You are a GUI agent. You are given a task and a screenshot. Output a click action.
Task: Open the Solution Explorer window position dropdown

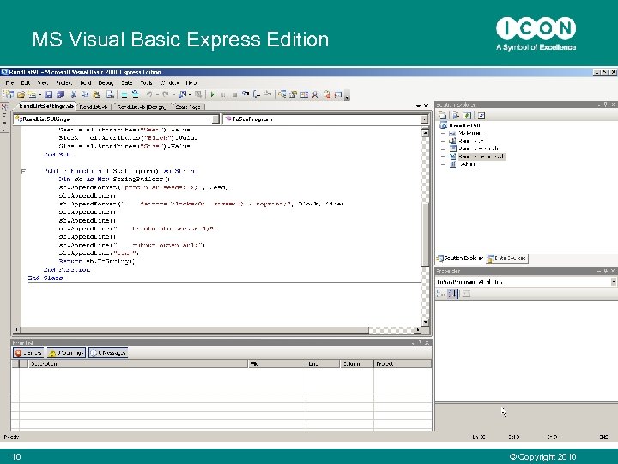[x=599, y=105]
